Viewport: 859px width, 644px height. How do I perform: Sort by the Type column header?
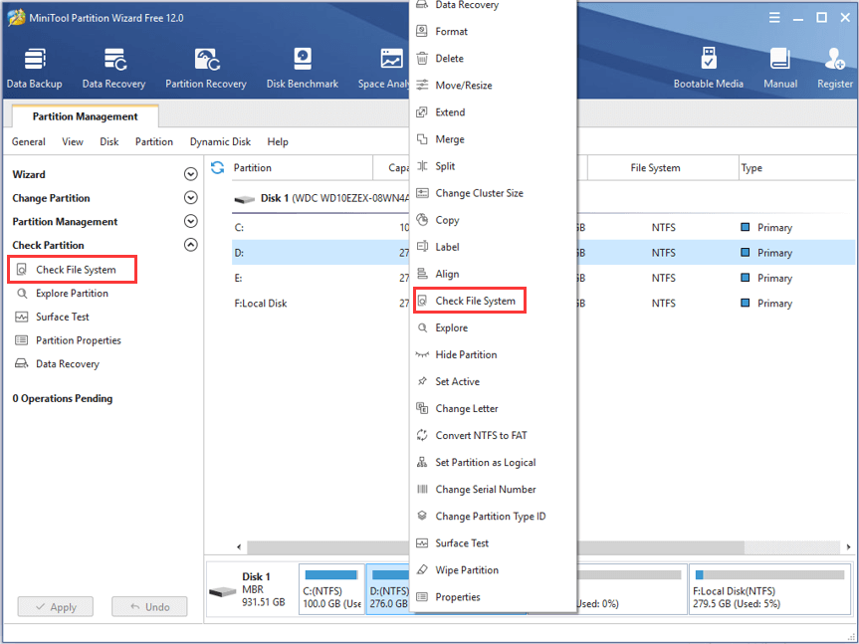797,167
